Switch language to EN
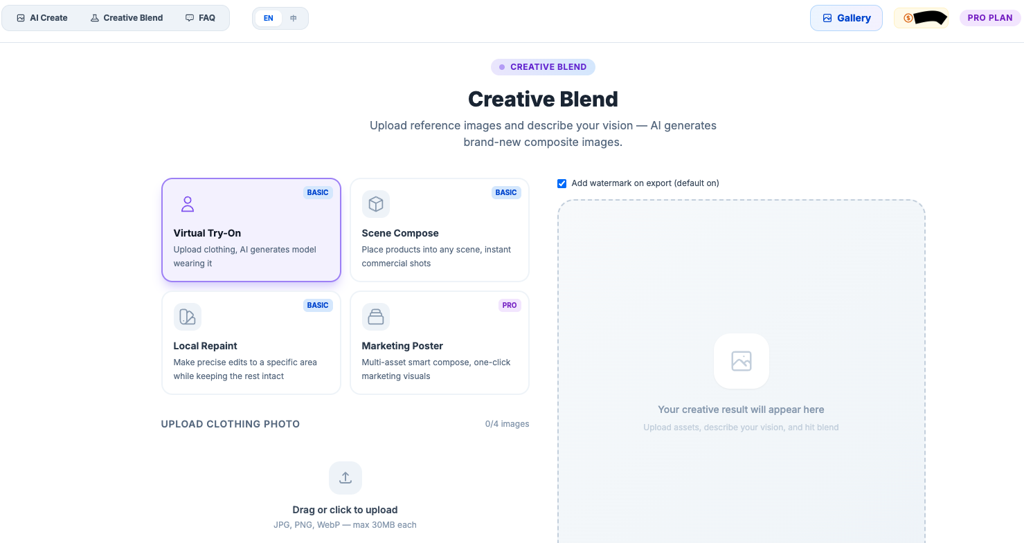 pyautogui.click(x=269, y=19)
